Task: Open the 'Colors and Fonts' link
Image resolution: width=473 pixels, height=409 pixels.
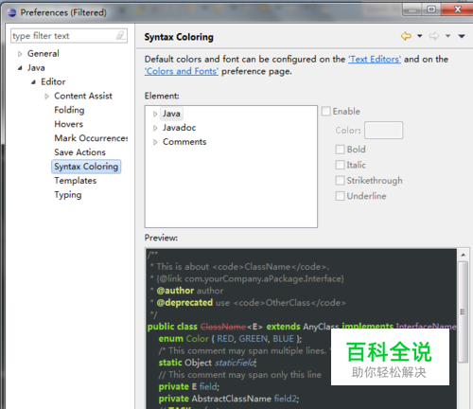Action: [182, 71]
